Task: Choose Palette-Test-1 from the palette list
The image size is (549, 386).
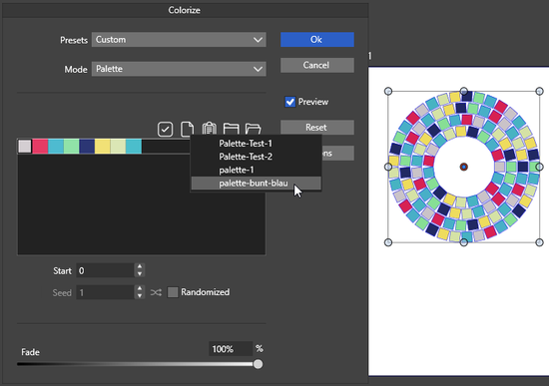Action: coord(256,144)
